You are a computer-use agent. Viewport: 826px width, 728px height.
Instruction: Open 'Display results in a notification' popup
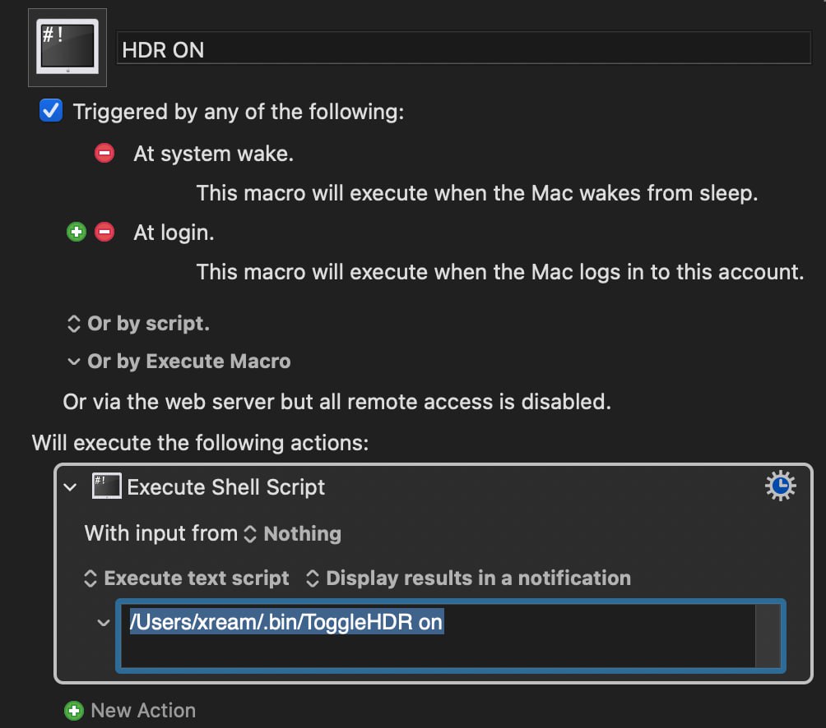click(x=468, y=578)
